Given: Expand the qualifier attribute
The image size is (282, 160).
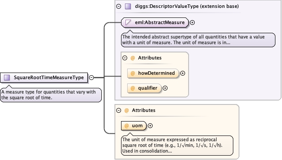Looking at the screenshot, I should (165, 88).
